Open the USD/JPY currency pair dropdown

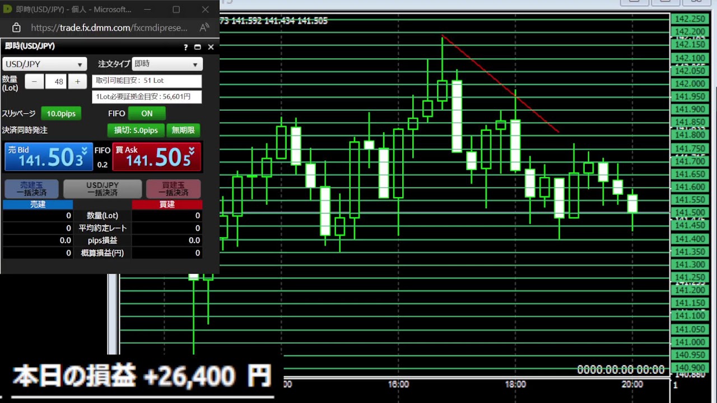(x=45, y=64)
